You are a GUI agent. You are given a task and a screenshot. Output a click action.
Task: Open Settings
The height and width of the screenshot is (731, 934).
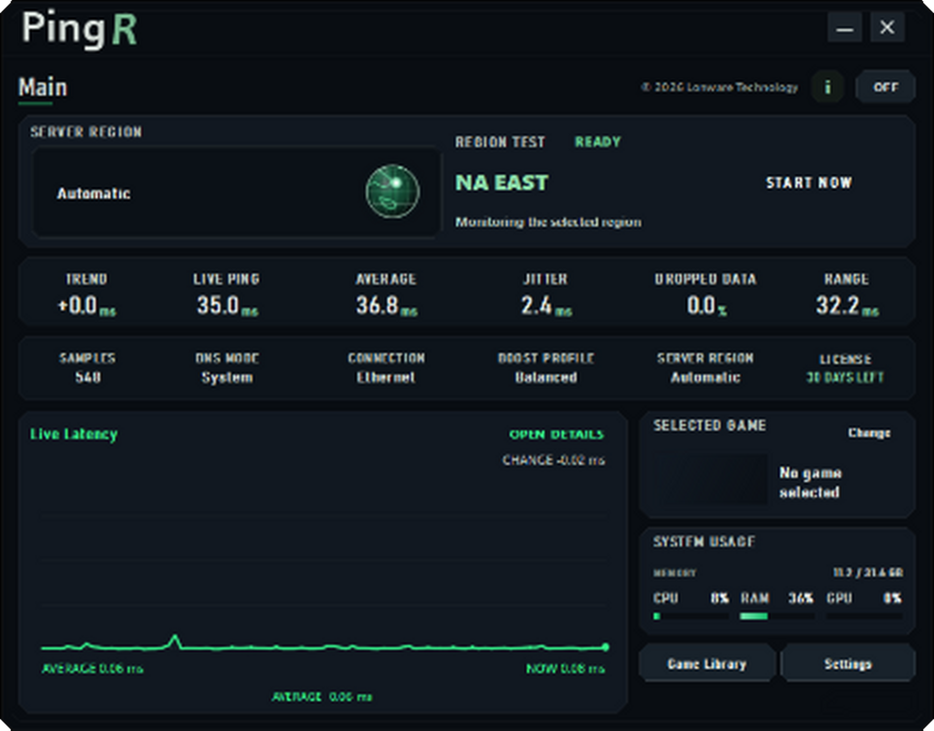coord(848,664)
